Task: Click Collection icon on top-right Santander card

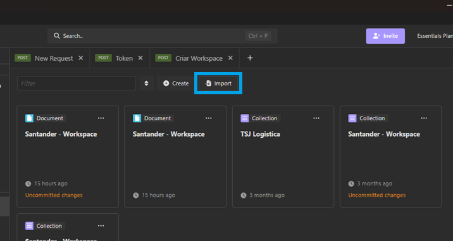Action: tap(352, 118)
